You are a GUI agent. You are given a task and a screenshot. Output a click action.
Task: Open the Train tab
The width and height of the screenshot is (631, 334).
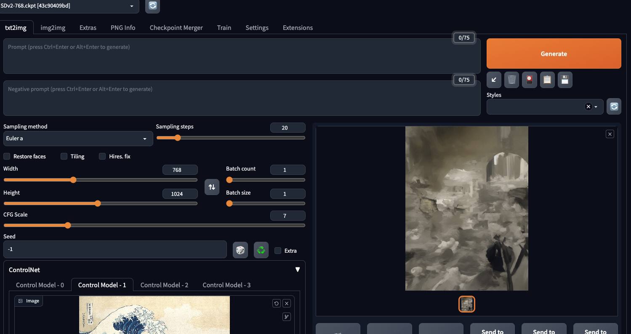click(x=224, y=27)
